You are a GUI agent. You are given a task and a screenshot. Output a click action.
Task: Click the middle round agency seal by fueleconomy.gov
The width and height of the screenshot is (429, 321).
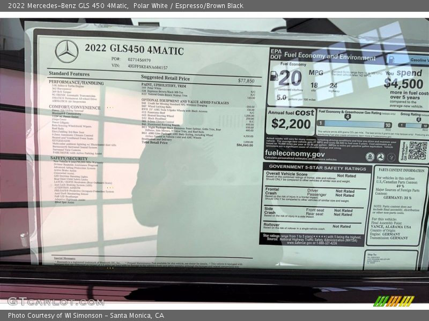[x=381, y=157]
